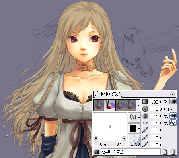This screenshot has width=179, height=158.
Task: Click the soft-edge brush density icon
Action: [x=145, y=116]
